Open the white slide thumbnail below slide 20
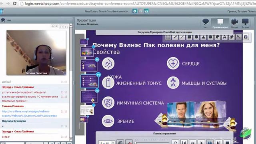This screenshot has height=144, width=256. pos(87,110)
